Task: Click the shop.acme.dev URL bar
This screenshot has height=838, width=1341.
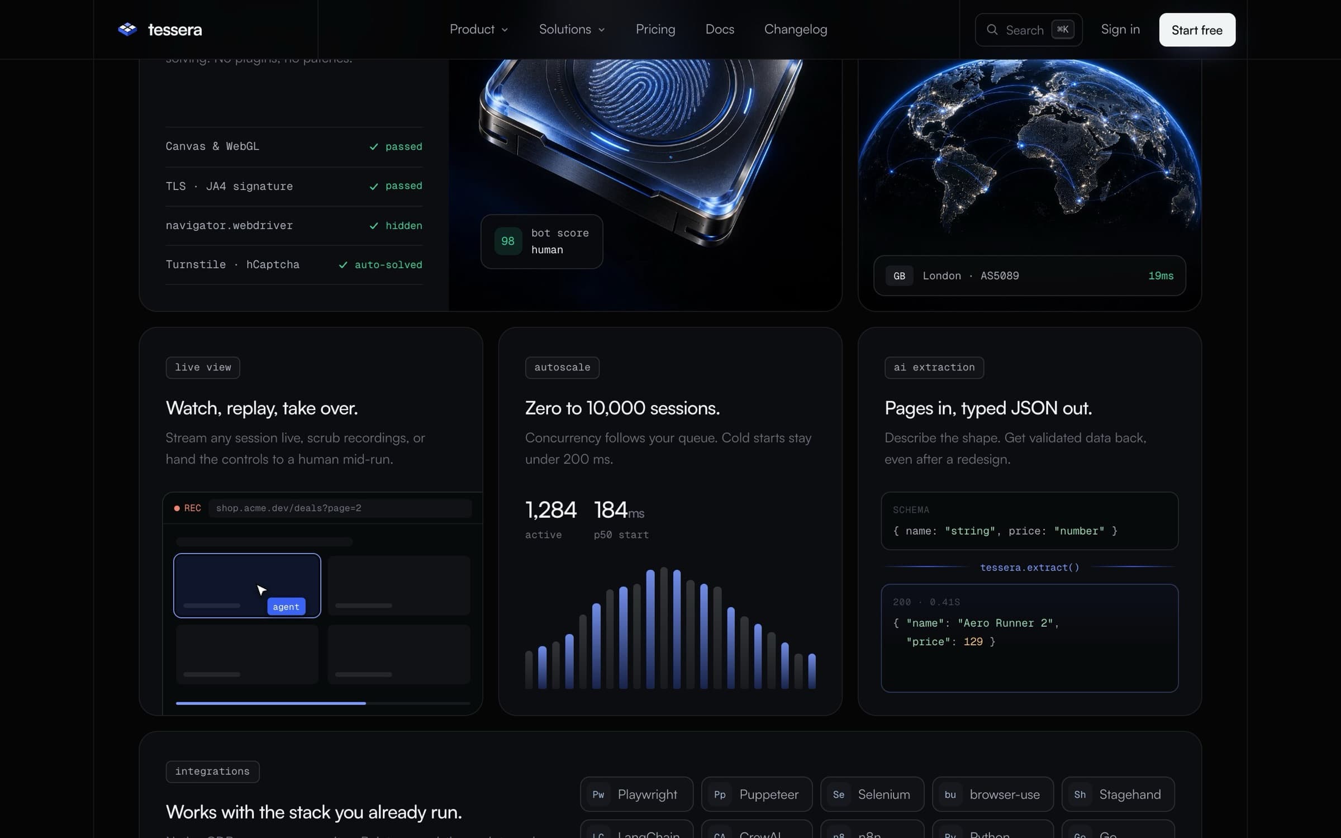Action: (x=340, y=508)
